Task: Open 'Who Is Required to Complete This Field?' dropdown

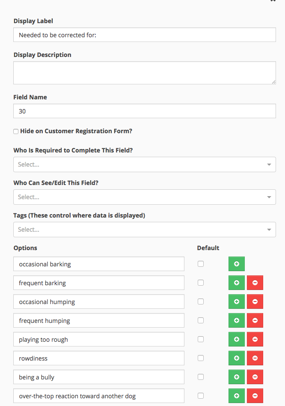Action: click(x=145, y=164)
